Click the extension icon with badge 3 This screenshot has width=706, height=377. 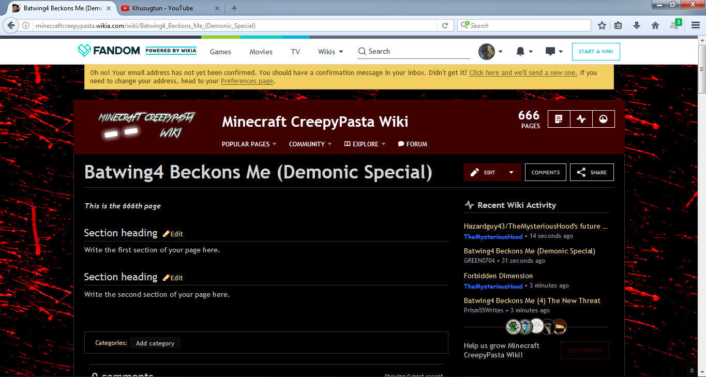point(674,25)
